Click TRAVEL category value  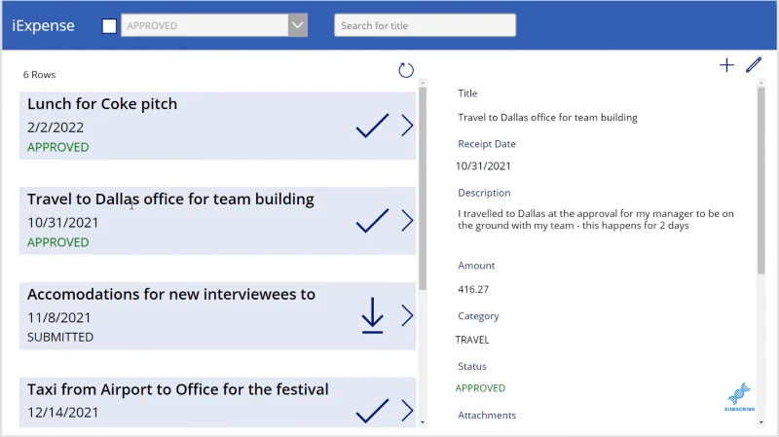pos(472,340)
